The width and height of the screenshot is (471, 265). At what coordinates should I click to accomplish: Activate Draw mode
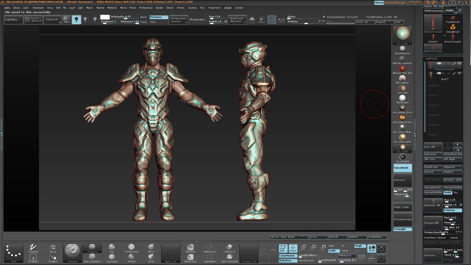pos(293,248)
